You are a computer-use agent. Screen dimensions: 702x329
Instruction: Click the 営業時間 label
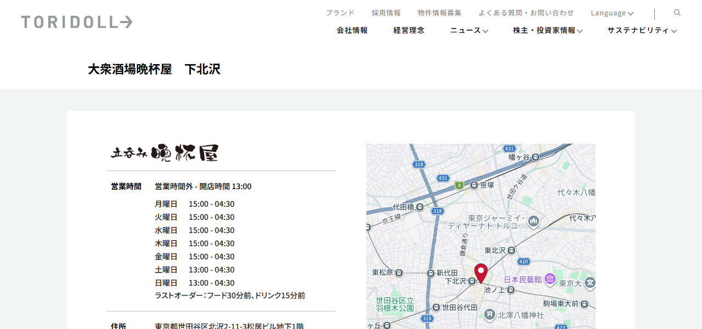click(x=126, y=186)
